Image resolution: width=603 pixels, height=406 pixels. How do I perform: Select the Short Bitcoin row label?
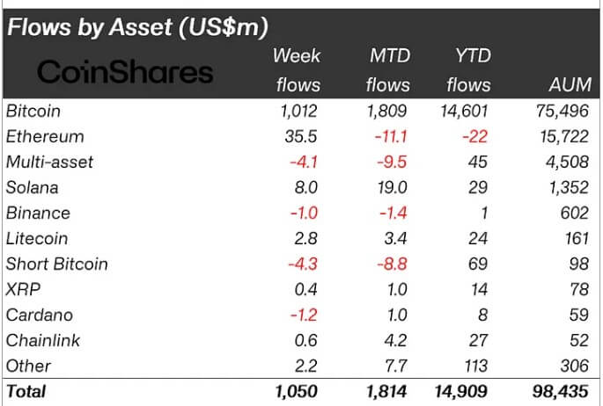pyautogui.click(x=57, y=264)
